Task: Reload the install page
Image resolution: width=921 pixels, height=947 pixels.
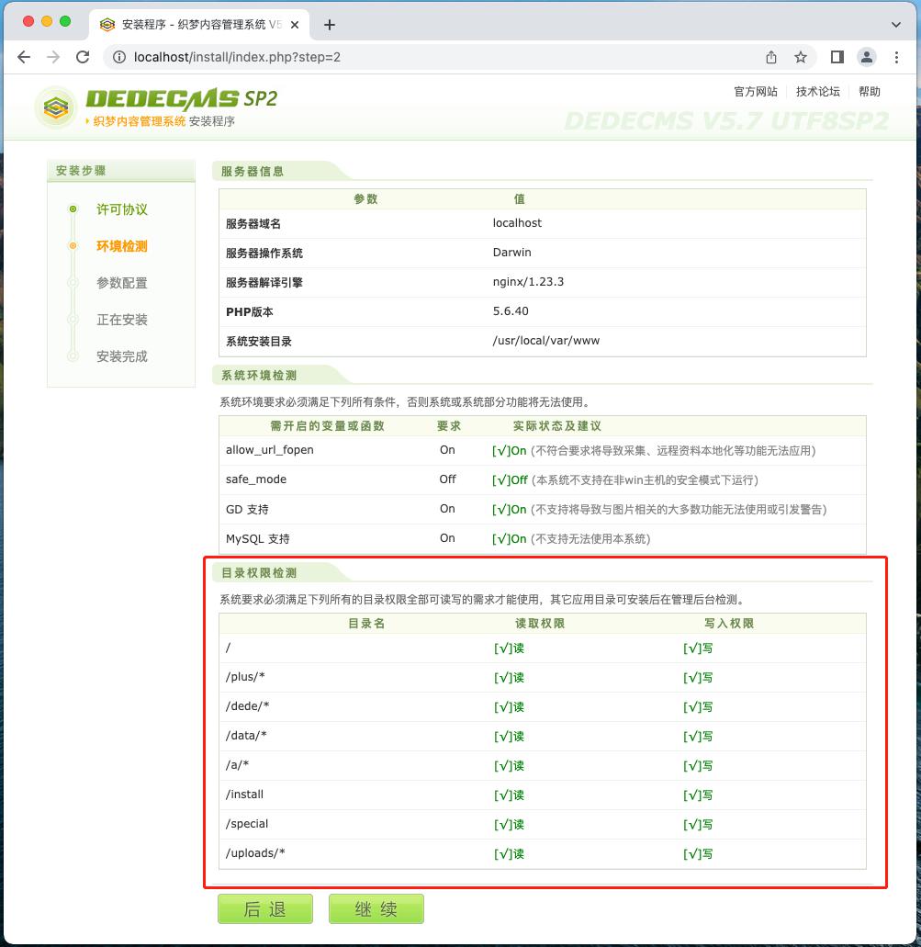Action: point(83,57)
